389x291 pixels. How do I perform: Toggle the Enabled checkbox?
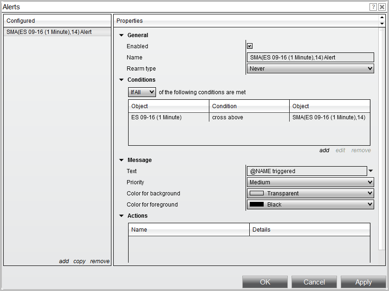click(x=249, y=46)
